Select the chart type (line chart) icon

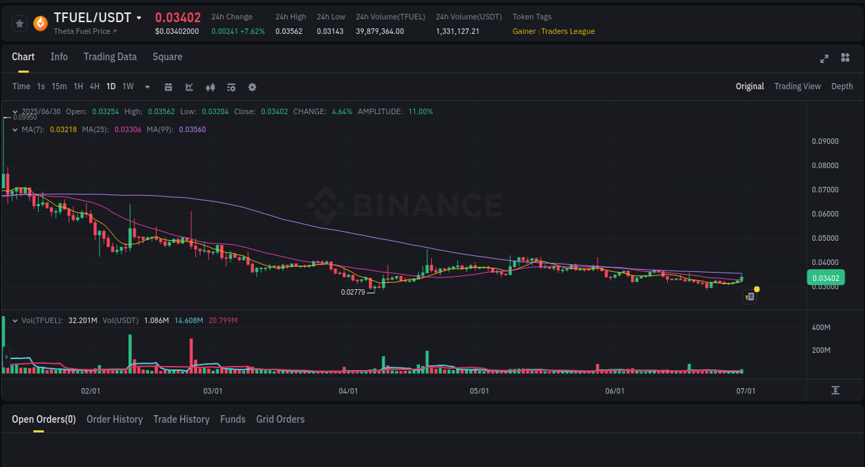188,86
